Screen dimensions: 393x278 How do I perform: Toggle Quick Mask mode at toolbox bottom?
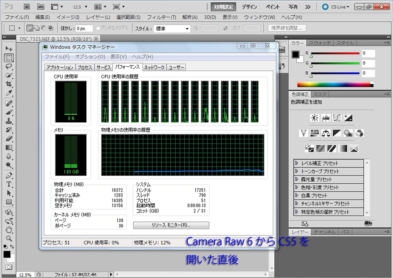pos(8,267)
